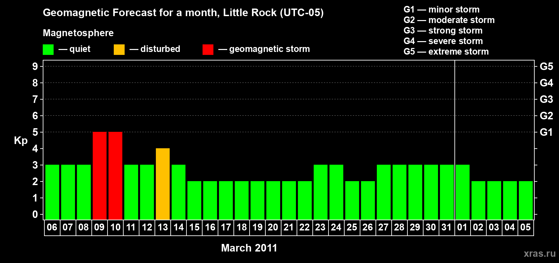Click the G5 right-axis label
Image resolution: width=559 pixels, height=263 pixels.
[x=547, y=66]
